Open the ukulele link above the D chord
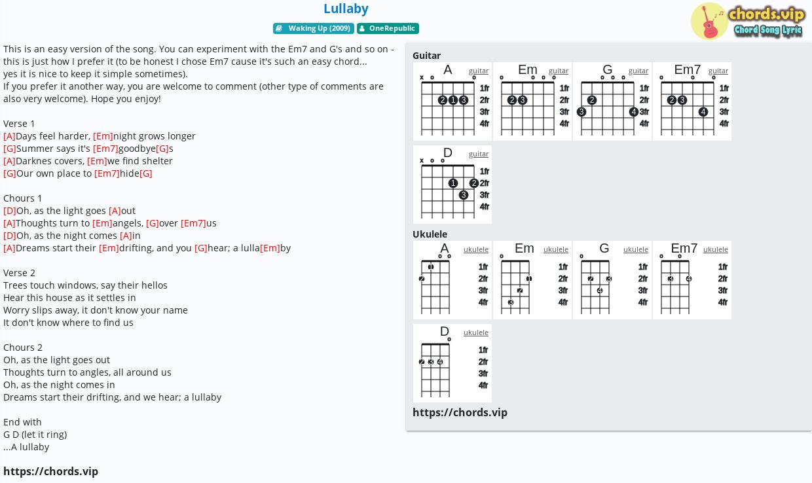The image size is (812, 483). [x=476, y=332]
